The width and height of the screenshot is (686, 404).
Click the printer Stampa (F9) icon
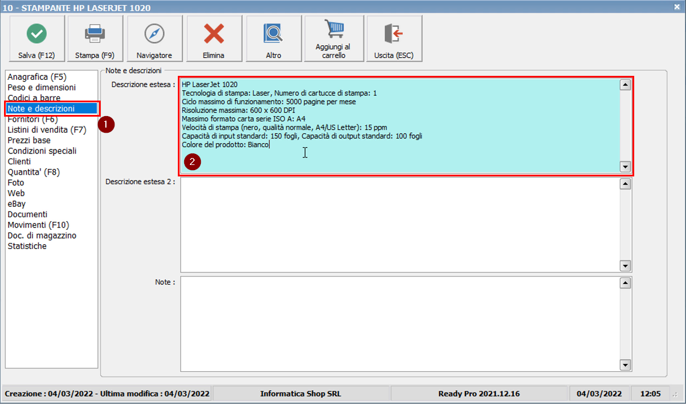(94, 34)
